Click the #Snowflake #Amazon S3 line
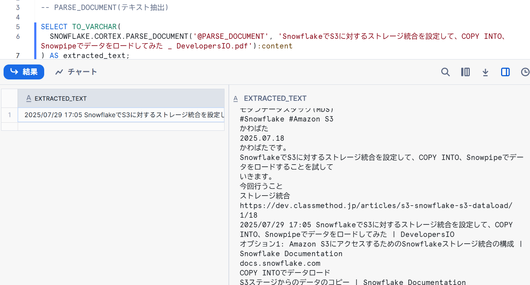 [287, 119]
